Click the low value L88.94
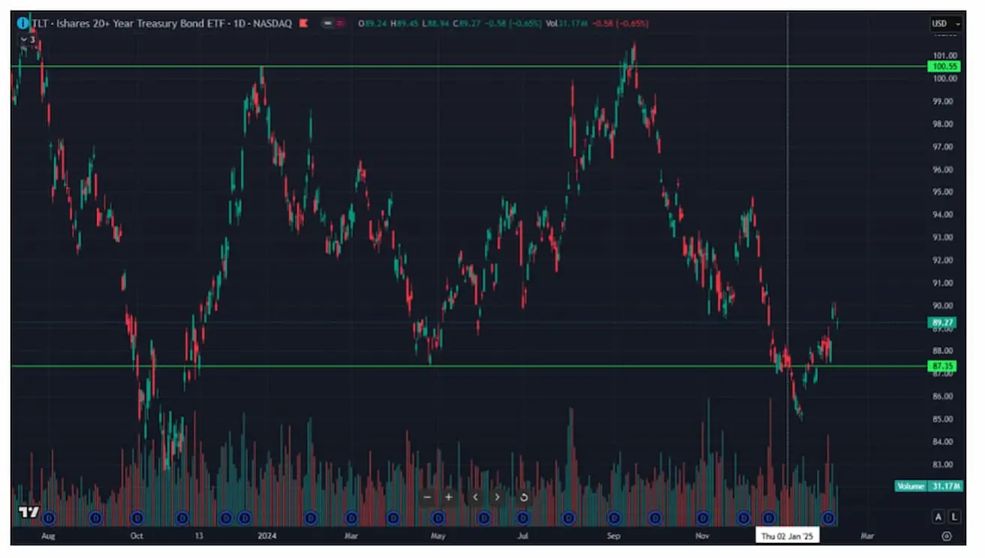 click(436, 23)
